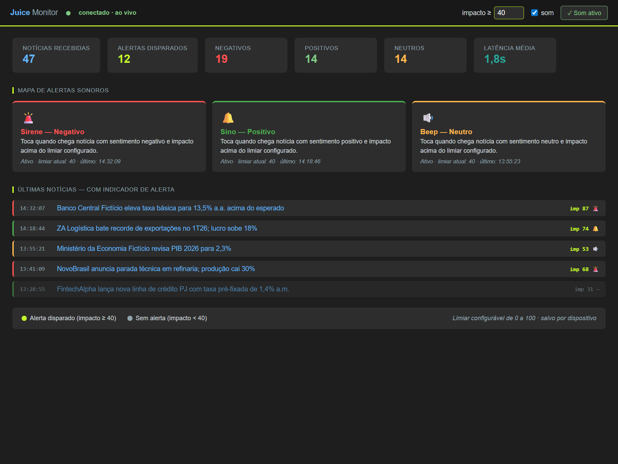This screenshot has height=464, width=618.
Task: Click the Últimas Notícias section heading
Action: coord(96,189)
